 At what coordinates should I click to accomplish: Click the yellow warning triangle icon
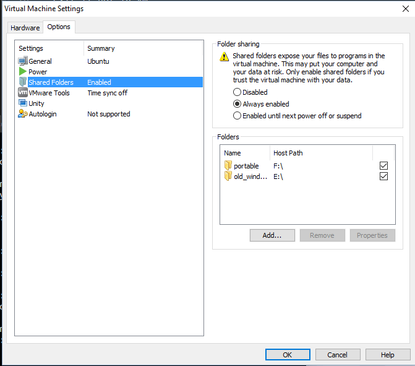click(224, 56)
